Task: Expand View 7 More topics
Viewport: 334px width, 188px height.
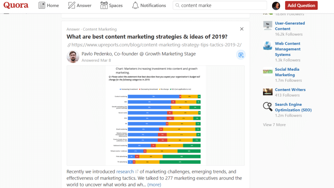Action: [274, 124]
